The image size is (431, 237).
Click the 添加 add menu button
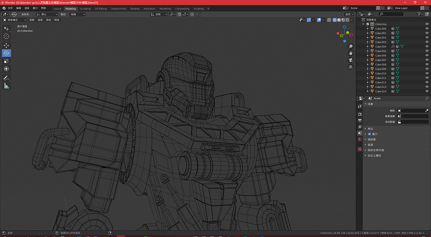48,20
